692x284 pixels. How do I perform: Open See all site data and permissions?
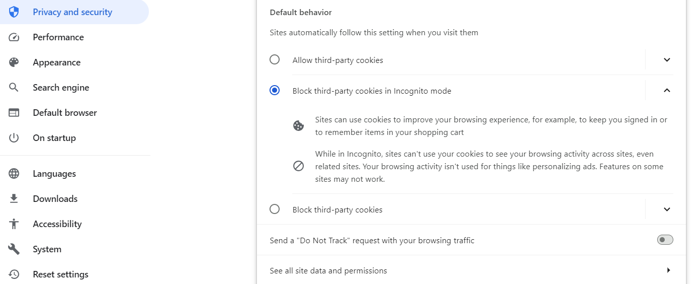pos(471,270)
